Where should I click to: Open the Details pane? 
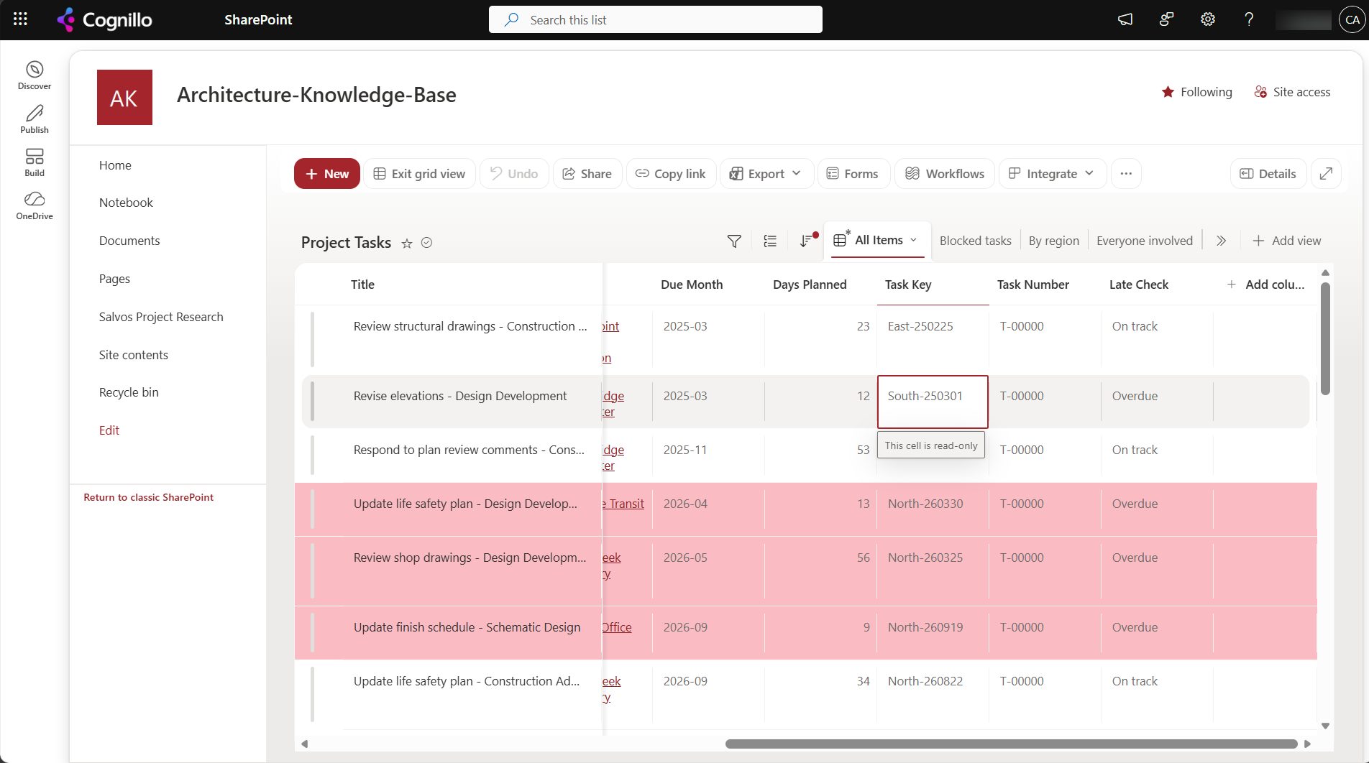pyautogui.click(x=1268, y=173)
